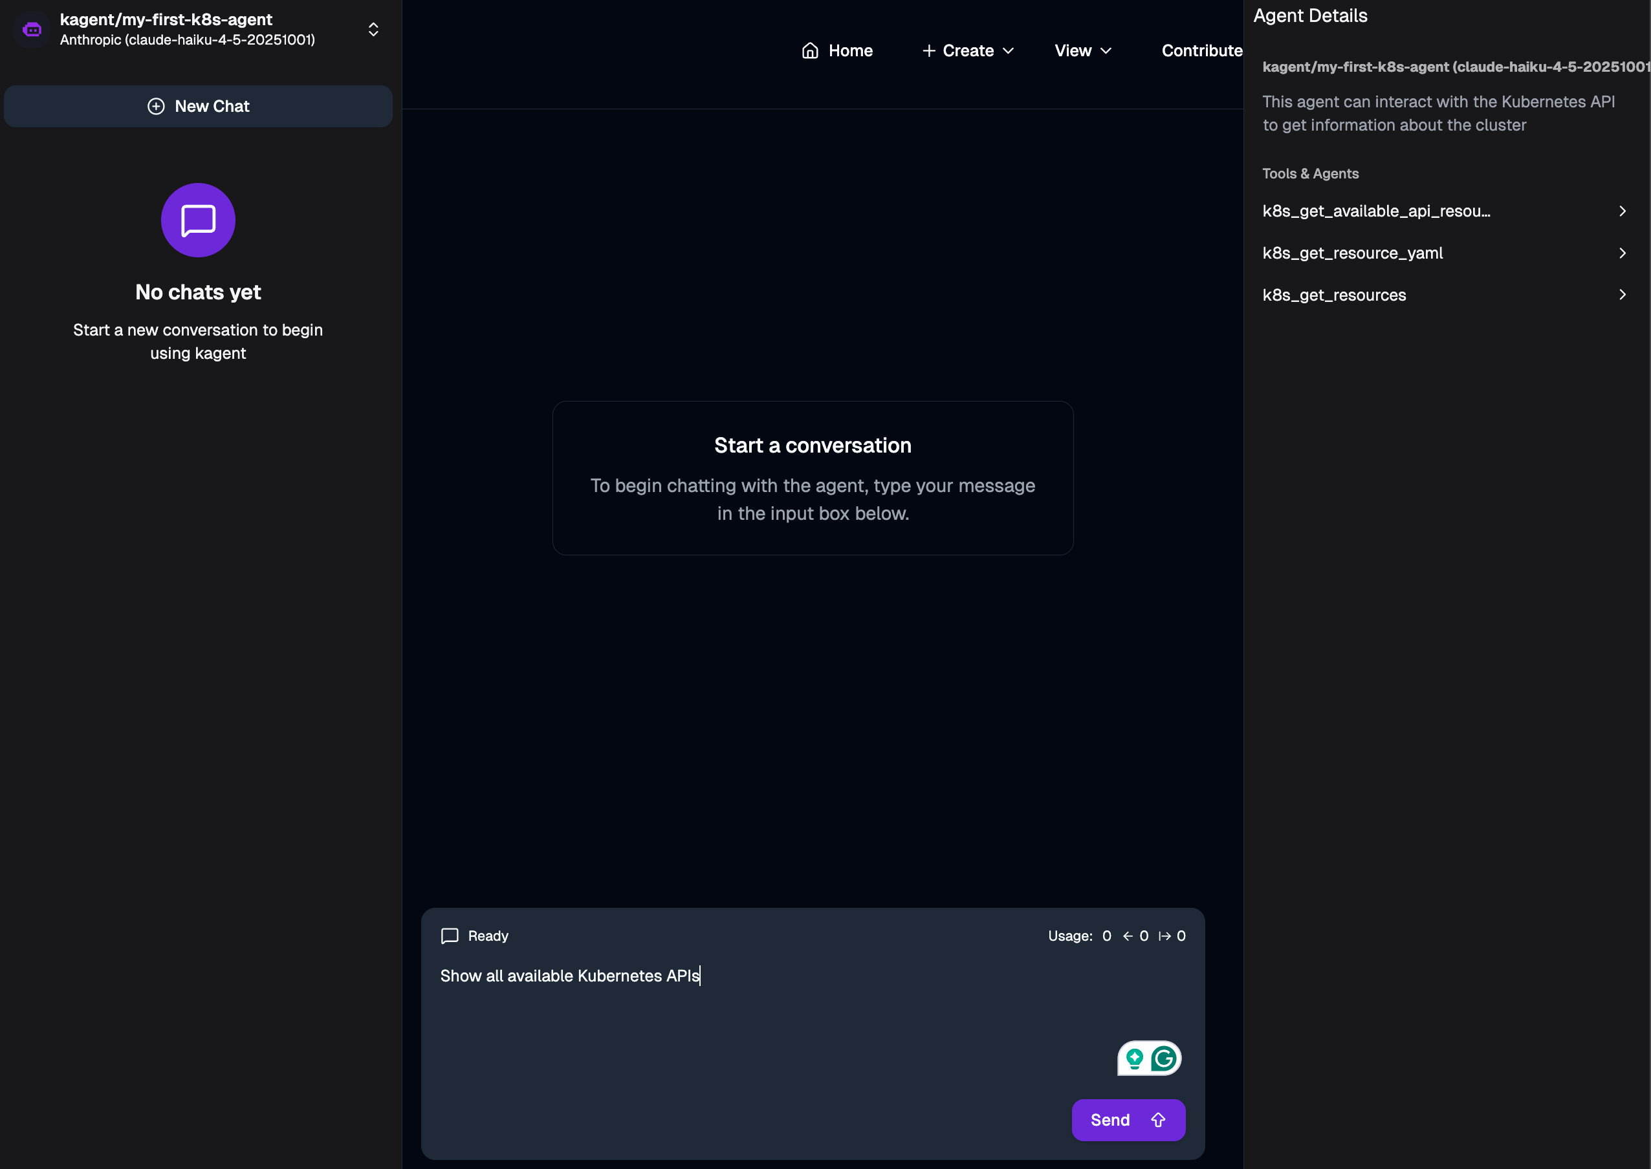
Task: Click the Grammarly G icon
Action: [x=1164, y=1058]
